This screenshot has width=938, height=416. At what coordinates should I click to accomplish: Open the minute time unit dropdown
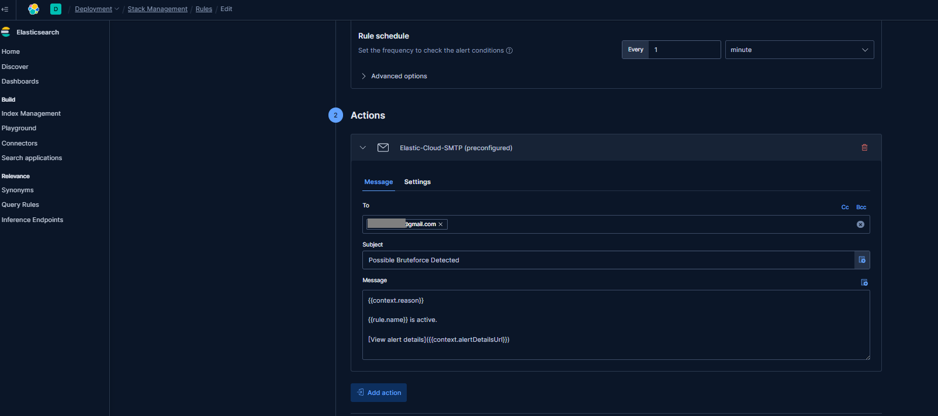pos(799,50)
